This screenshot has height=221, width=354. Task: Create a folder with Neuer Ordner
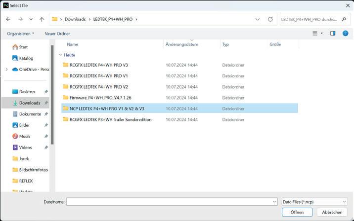point(57,34)
